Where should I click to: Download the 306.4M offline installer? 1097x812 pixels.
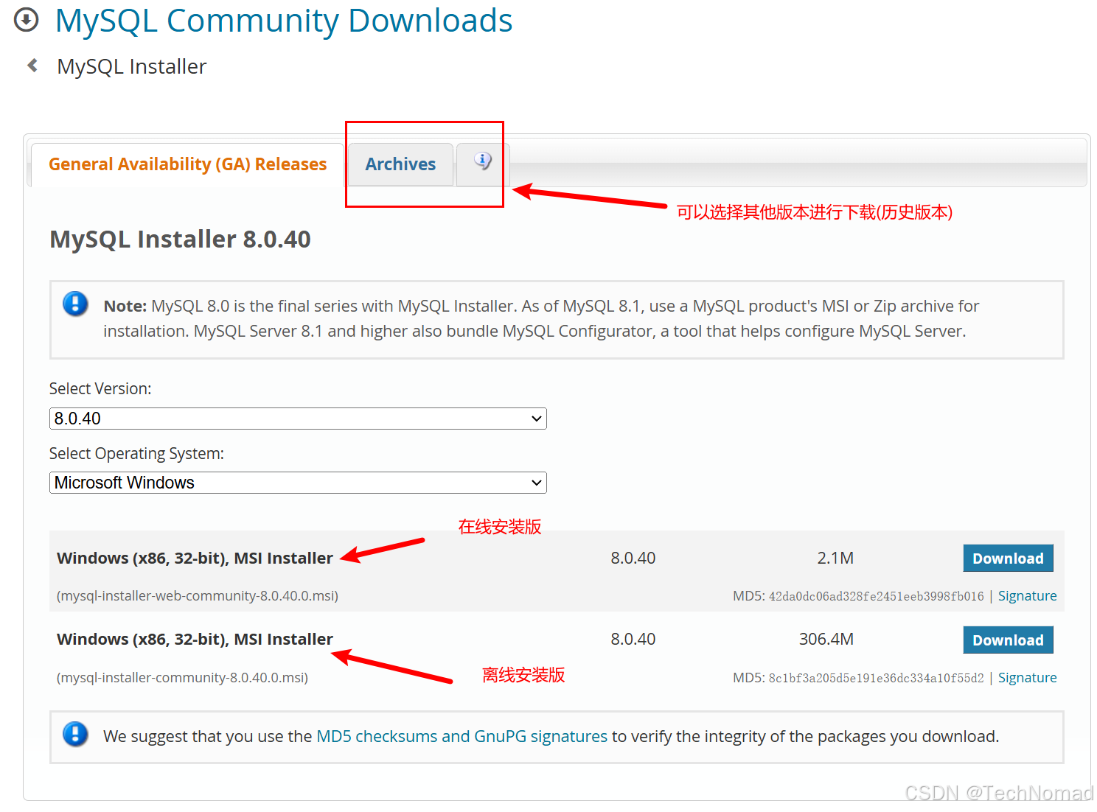tap(1008, 640)
